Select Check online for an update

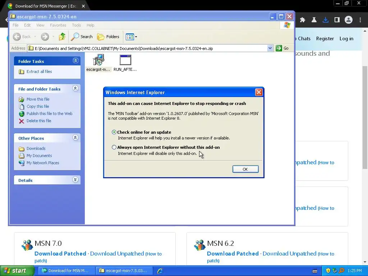(114, 132)
